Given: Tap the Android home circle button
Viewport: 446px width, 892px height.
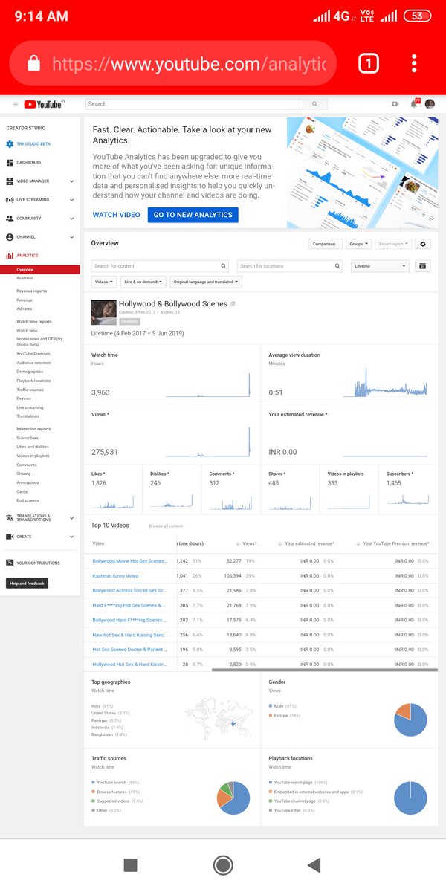Looking at the screenshot, I should (222, 864).
